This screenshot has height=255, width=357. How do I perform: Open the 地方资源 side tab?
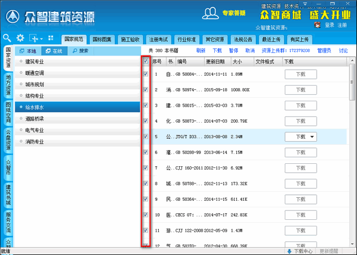tap(8, 85)
